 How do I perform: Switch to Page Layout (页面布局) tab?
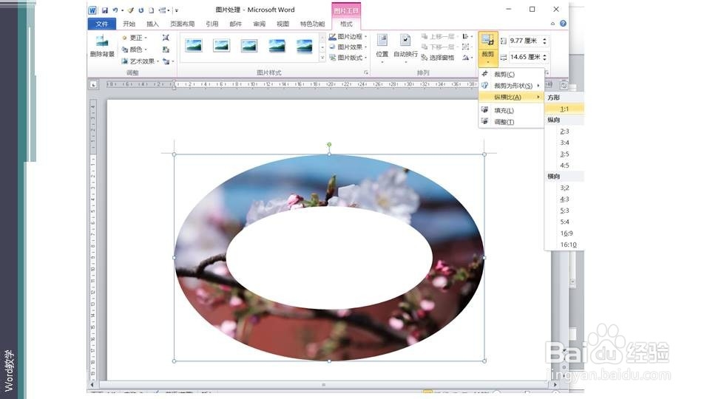(x=183, y=24)
